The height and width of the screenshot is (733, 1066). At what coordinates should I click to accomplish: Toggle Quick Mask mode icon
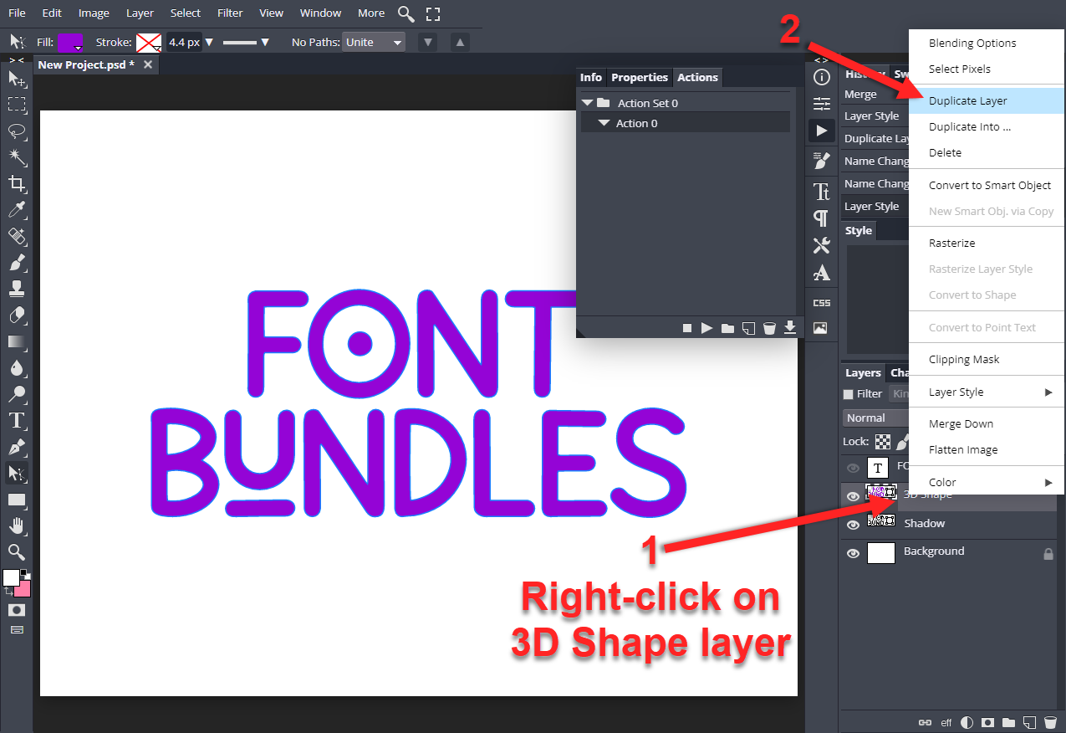[x=17, y=610]
